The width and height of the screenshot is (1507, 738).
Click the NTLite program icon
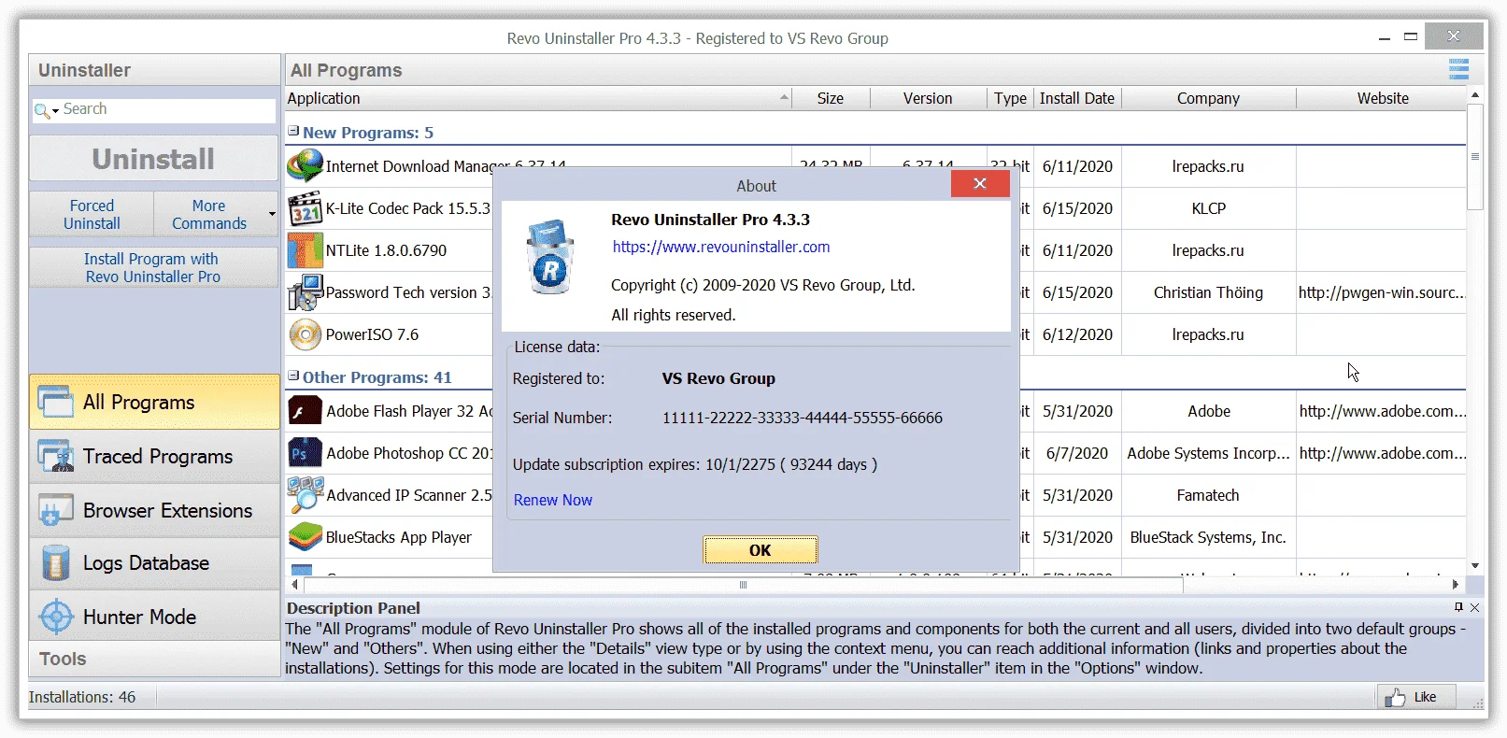pyautogui.click(x=305, y=250)
